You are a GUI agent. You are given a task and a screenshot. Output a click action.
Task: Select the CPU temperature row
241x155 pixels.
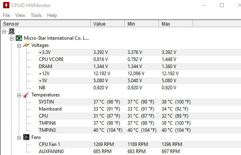click(x=140, y=116)
